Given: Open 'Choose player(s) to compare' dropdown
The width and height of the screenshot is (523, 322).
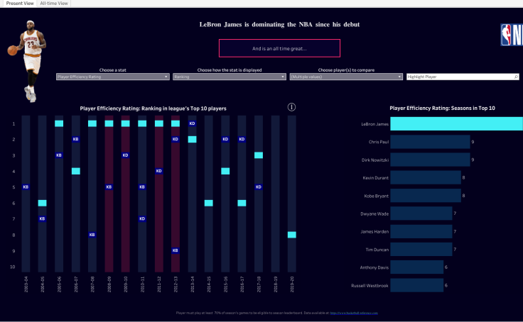Looking at the screenshot, I should [346, 77].
